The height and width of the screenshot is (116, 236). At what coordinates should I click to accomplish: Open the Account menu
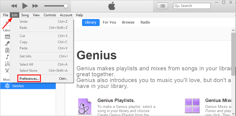[66, 15]
